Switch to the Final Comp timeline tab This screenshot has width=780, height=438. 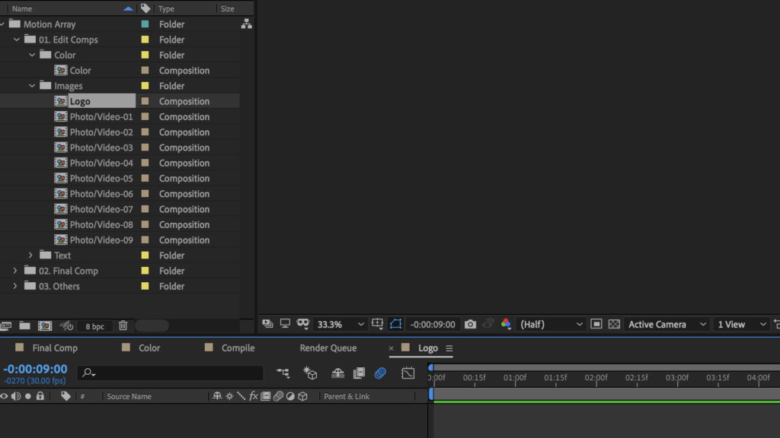[55, 348]
